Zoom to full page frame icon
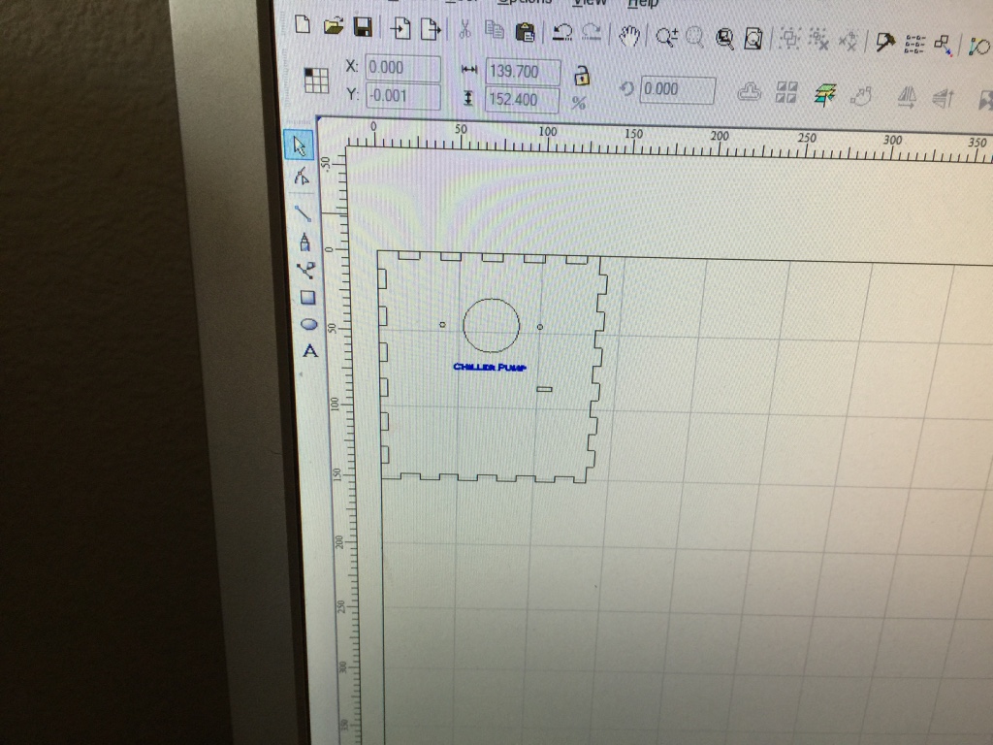This screenshot has width=993, height=745. click(x=753, y=39)
